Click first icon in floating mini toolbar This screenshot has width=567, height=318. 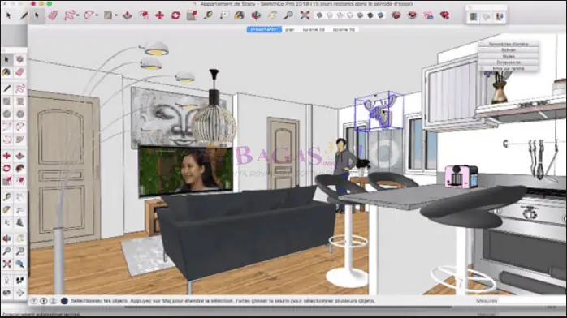(x=473, y=16)
